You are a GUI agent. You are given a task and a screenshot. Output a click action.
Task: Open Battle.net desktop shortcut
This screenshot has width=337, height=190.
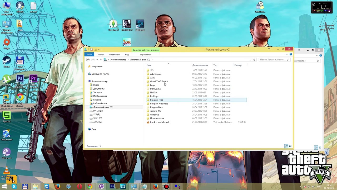tap(140, 25)
